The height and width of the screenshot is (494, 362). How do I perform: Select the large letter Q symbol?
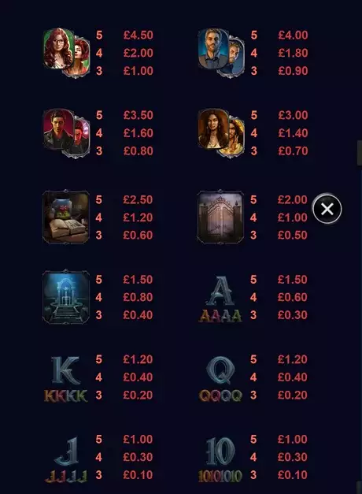(220, 370)
